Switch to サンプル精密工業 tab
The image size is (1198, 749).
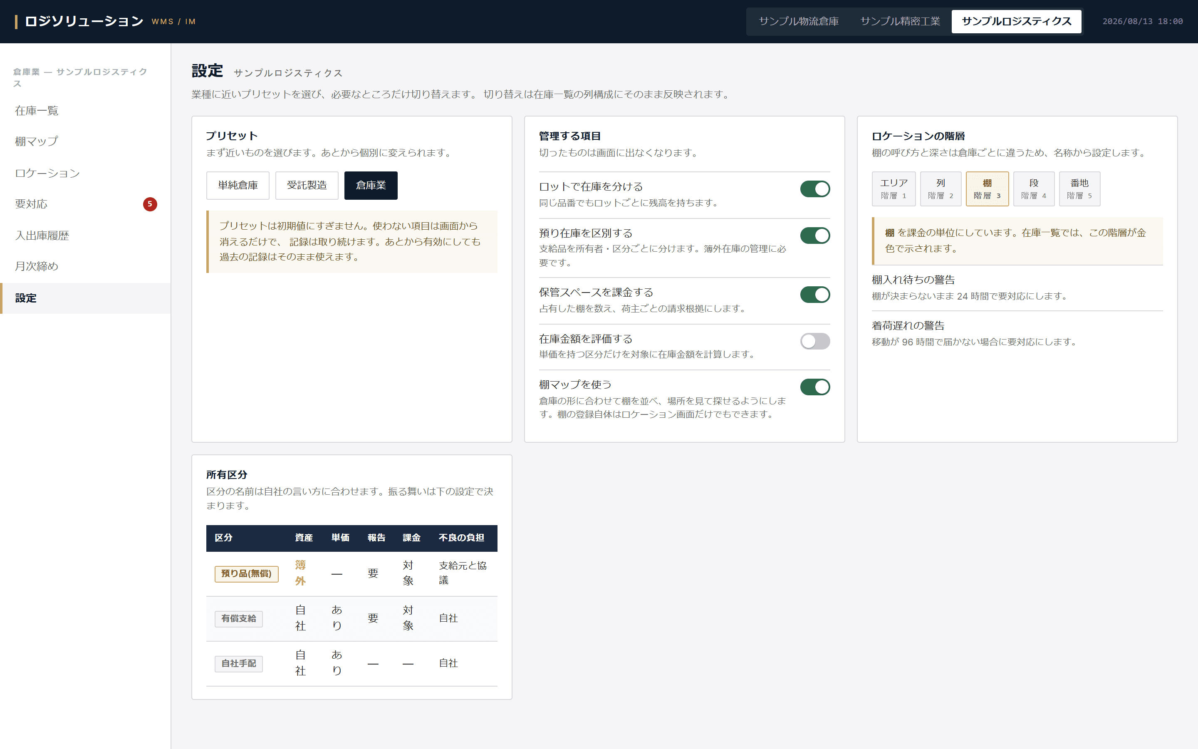click(900, 21)
